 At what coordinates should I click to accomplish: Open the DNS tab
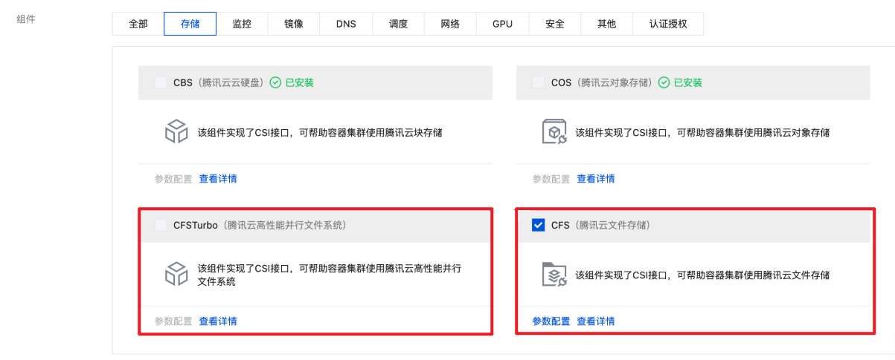pyautogui.click(x=346, y=24)
